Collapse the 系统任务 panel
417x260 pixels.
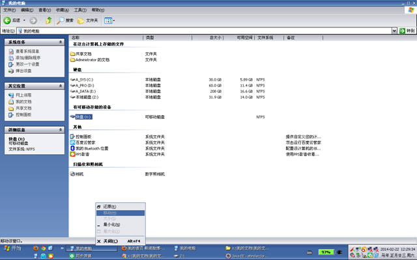(61, 42)
